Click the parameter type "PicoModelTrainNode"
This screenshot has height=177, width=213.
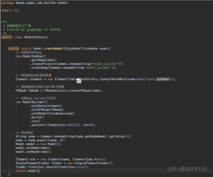pos(81,48)
